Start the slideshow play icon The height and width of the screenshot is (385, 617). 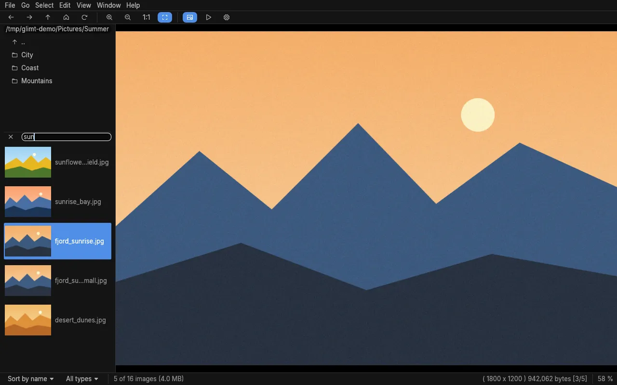click(208, 17)
